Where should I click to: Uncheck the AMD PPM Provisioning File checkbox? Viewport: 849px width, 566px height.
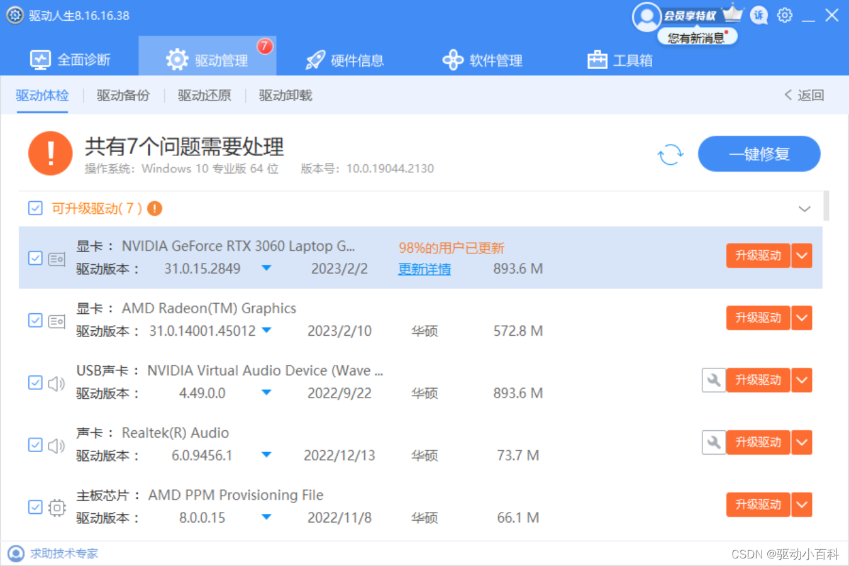point(35,508)
